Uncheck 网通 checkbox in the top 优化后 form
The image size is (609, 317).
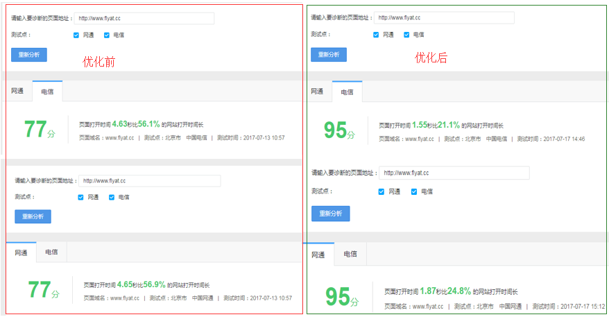pos(377,34)
